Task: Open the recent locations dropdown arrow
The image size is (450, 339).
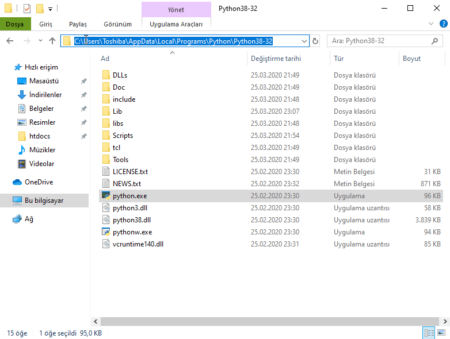Action: point(40,41)
